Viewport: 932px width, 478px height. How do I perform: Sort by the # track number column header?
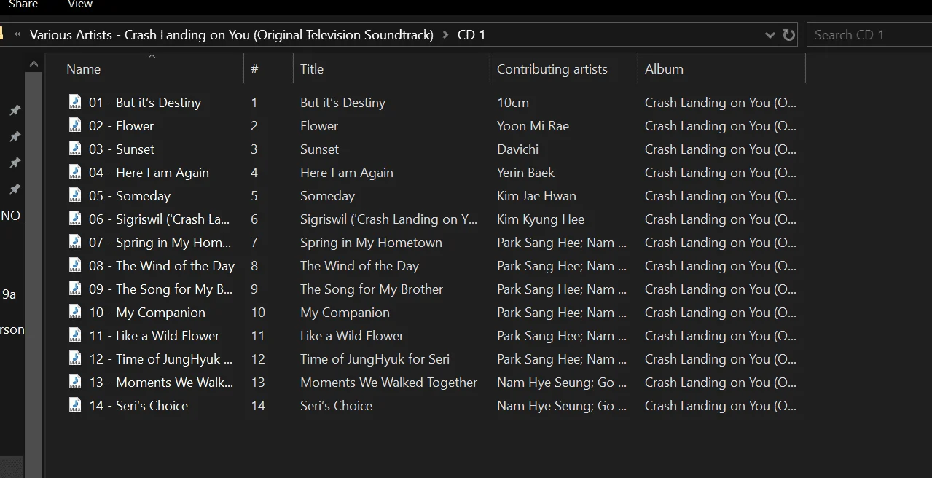pos(254,69)
